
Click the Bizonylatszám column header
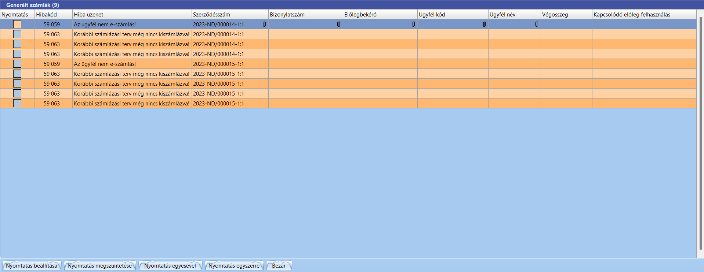pyautogui.click(x=306, y=15)
